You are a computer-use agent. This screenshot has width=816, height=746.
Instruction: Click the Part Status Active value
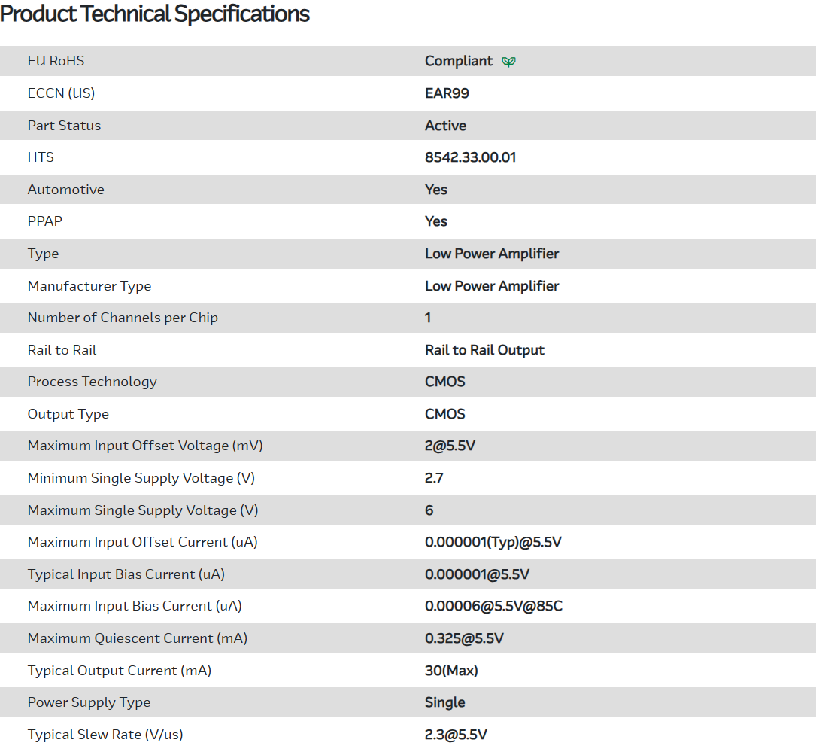(x=445, y=126)
